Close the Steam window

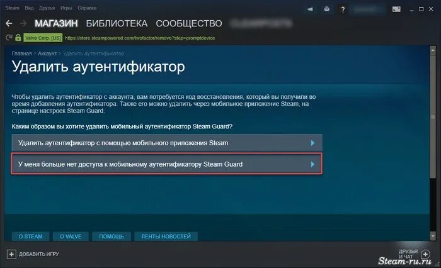pos(430,9)
